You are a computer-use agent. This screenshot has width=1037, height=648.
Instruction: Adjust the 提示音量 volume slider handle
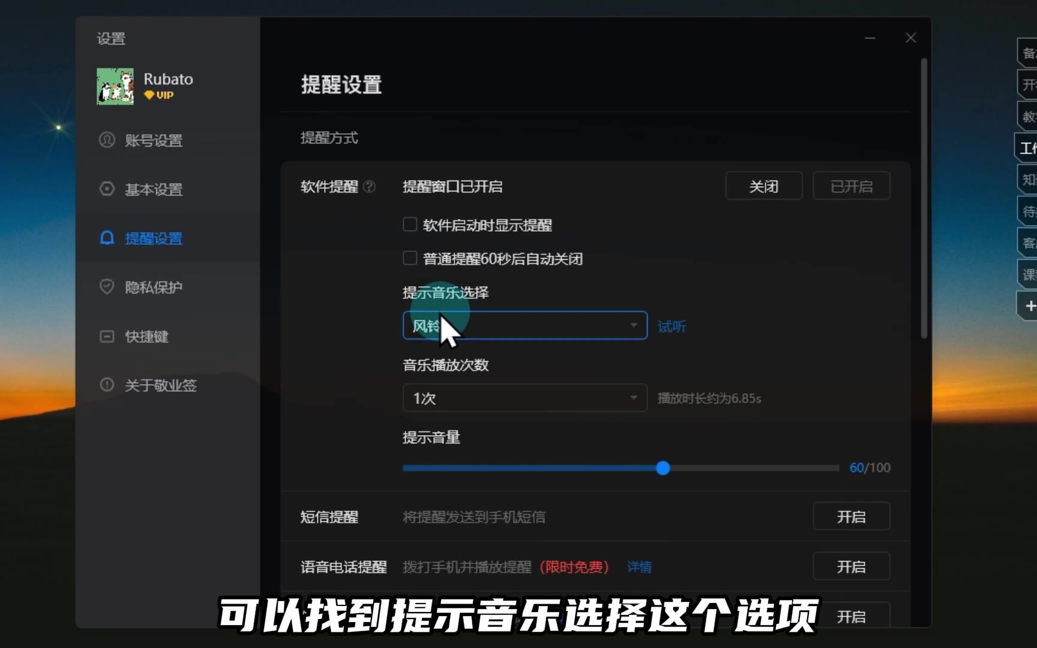coord(663,468)
